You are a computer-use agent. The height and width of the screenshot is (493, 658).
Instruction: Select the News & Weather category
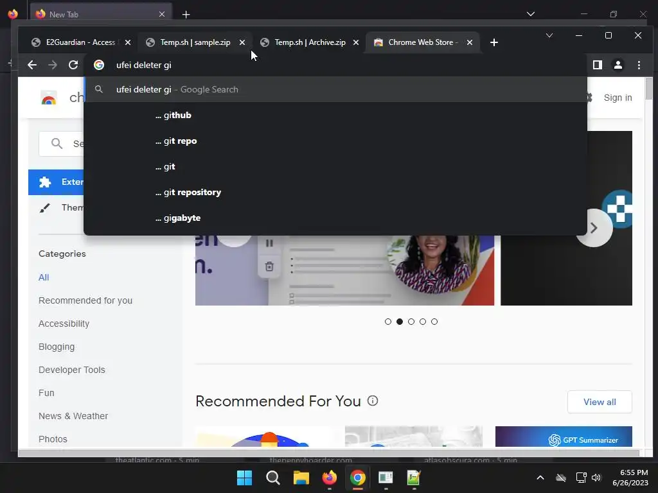tap(73, 416)
